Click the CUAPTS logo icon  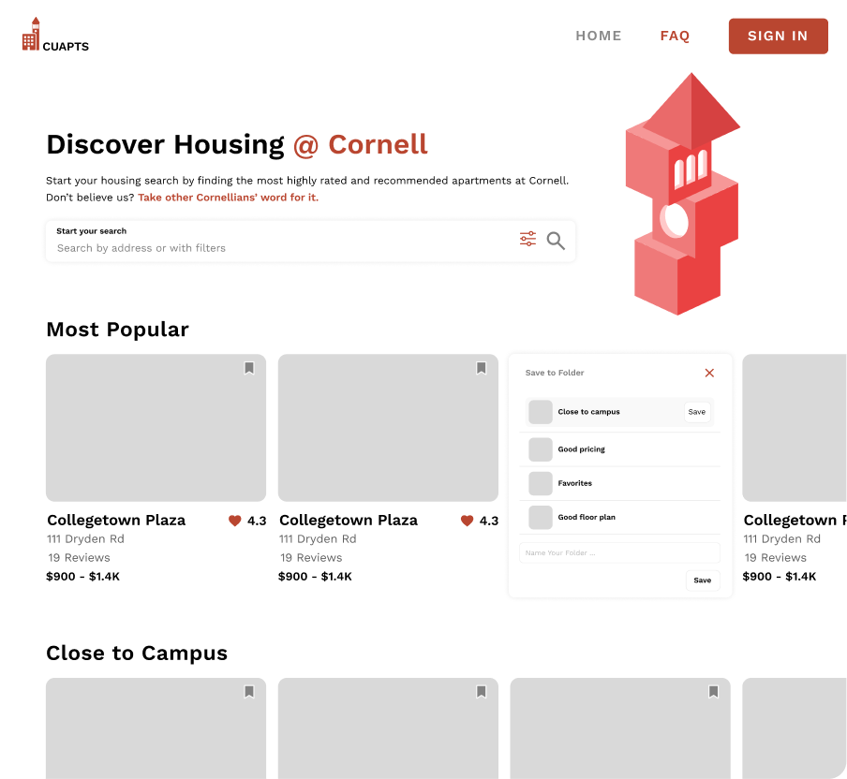31,34
